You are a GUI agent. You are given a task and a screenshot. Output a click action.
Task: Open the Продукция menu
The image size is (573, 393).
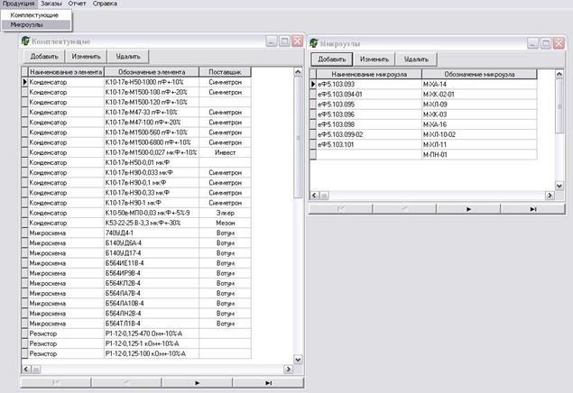[18, 5]
